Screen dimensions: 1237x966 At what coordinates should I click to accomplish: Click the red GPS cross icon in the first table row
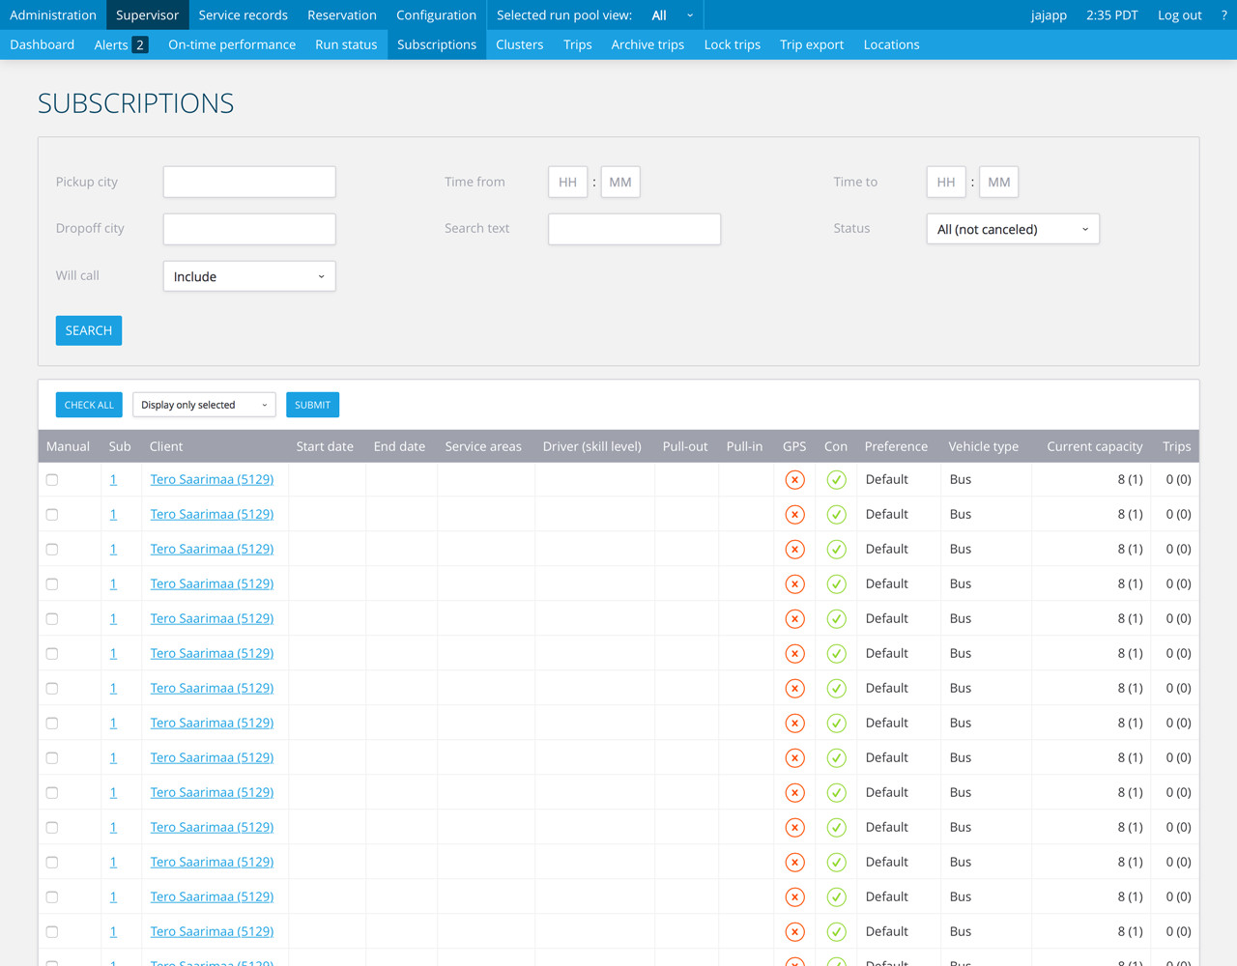794,480
